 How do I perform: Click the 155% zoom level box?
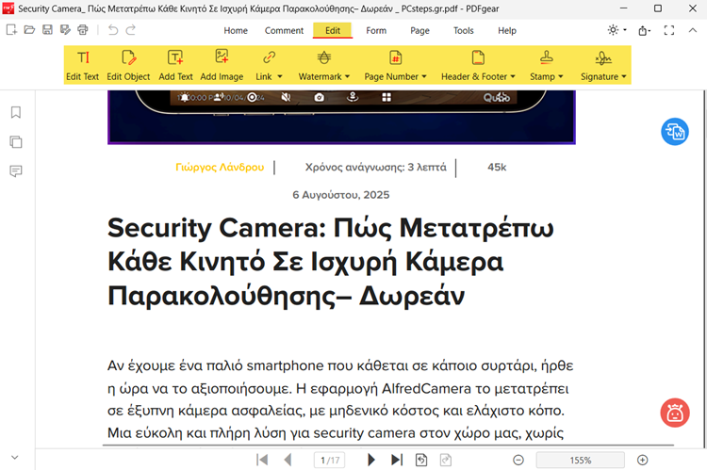click(581, 460)
